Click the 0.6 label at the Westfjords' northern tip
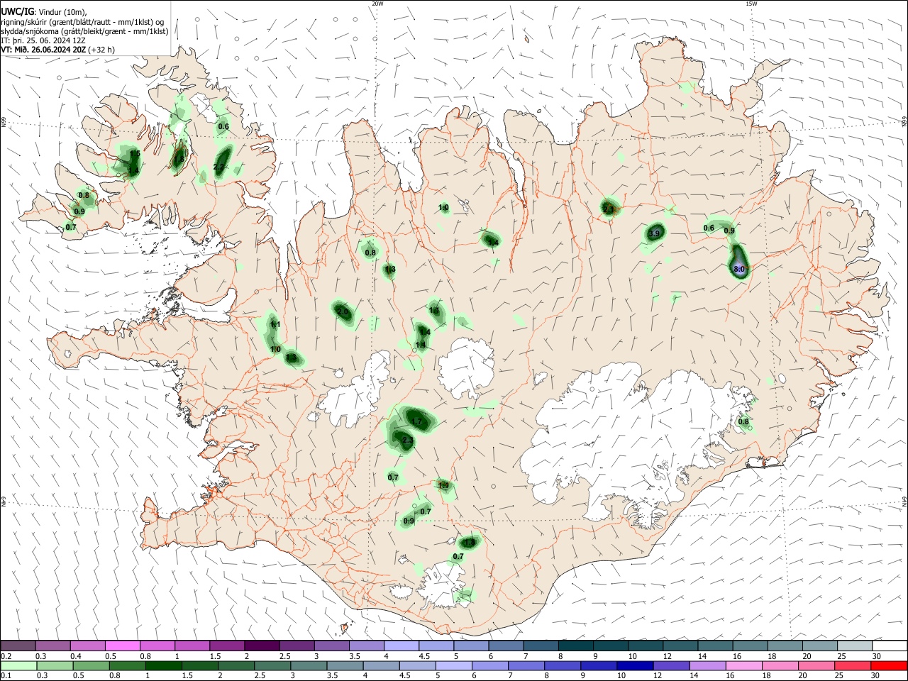This screenshot has height=681, width=908. point(223,127)
